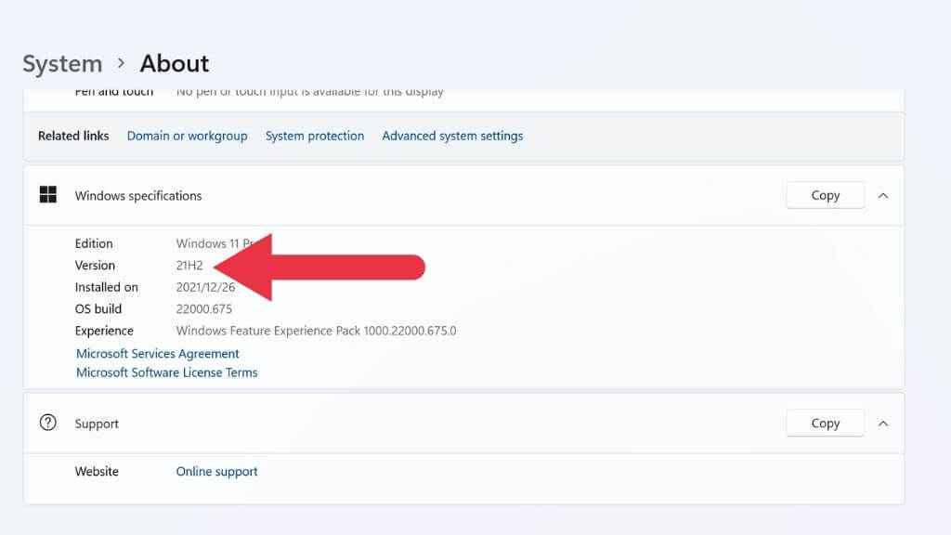Screen dimensions: 951x535
Task: Collapse the Support section chevron
Action: tap(883, 424)
